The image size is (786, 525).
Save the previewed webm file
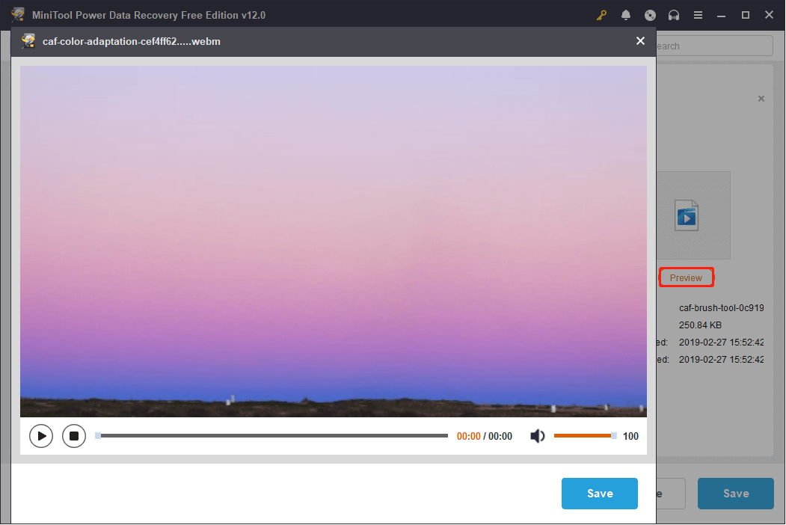[x=600, y=494]
